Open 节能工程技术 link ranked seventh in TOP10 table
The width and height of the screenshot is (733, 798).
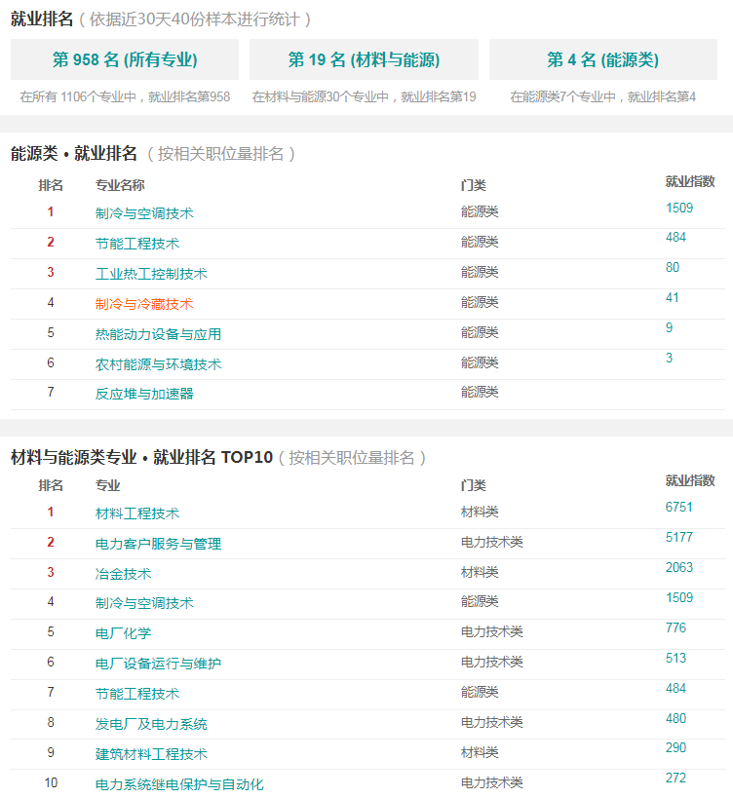[137, 693]
